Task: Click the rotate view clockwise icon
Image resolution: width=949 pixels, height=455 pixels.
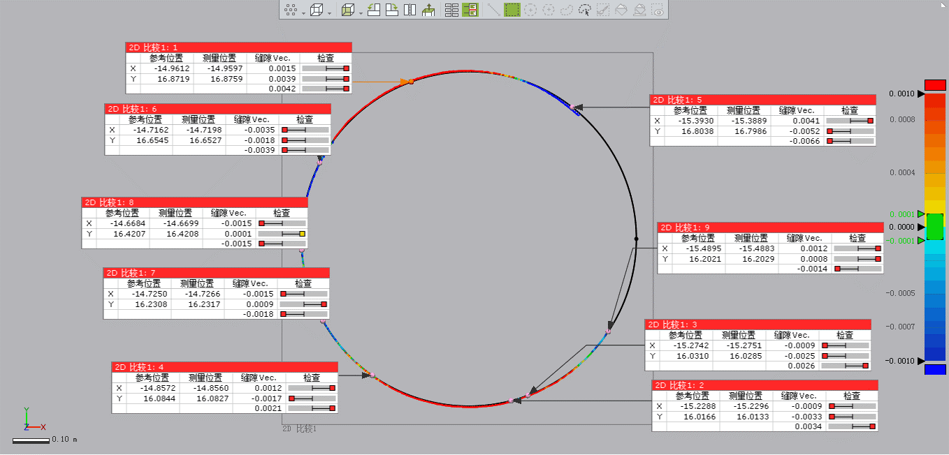Action: tap(392, 10)
